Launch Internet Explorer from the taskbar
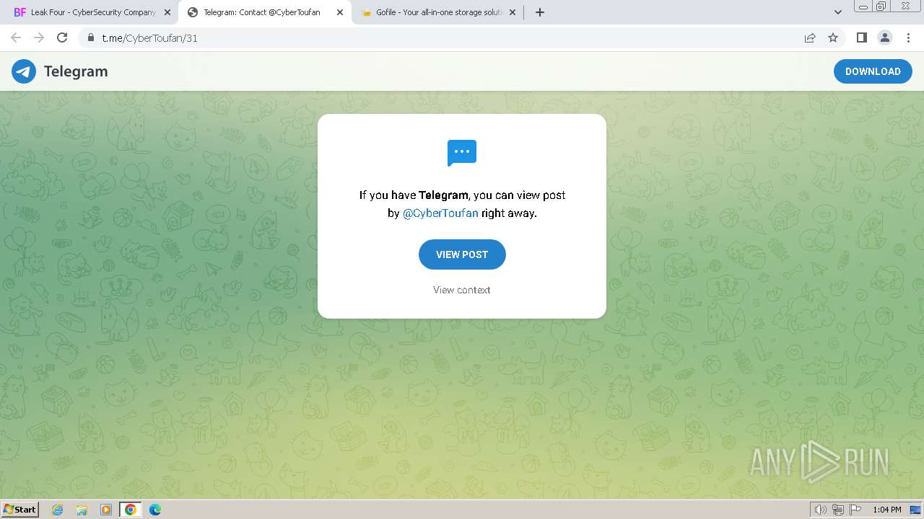The image size is (924, 519). (x=57, y=510)
